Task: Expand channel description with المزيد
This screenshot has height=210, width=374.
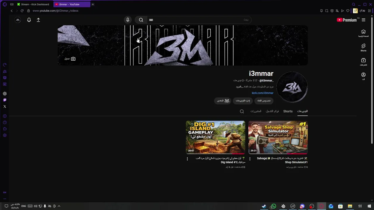Action: click(x=240, y=87)
